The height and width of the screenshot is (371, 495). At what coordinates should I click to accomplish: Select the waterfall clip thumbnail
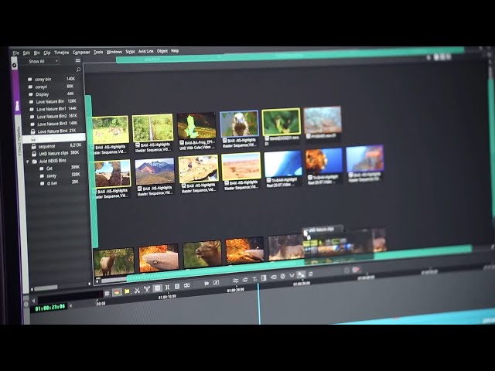click(x=153, y=128)
